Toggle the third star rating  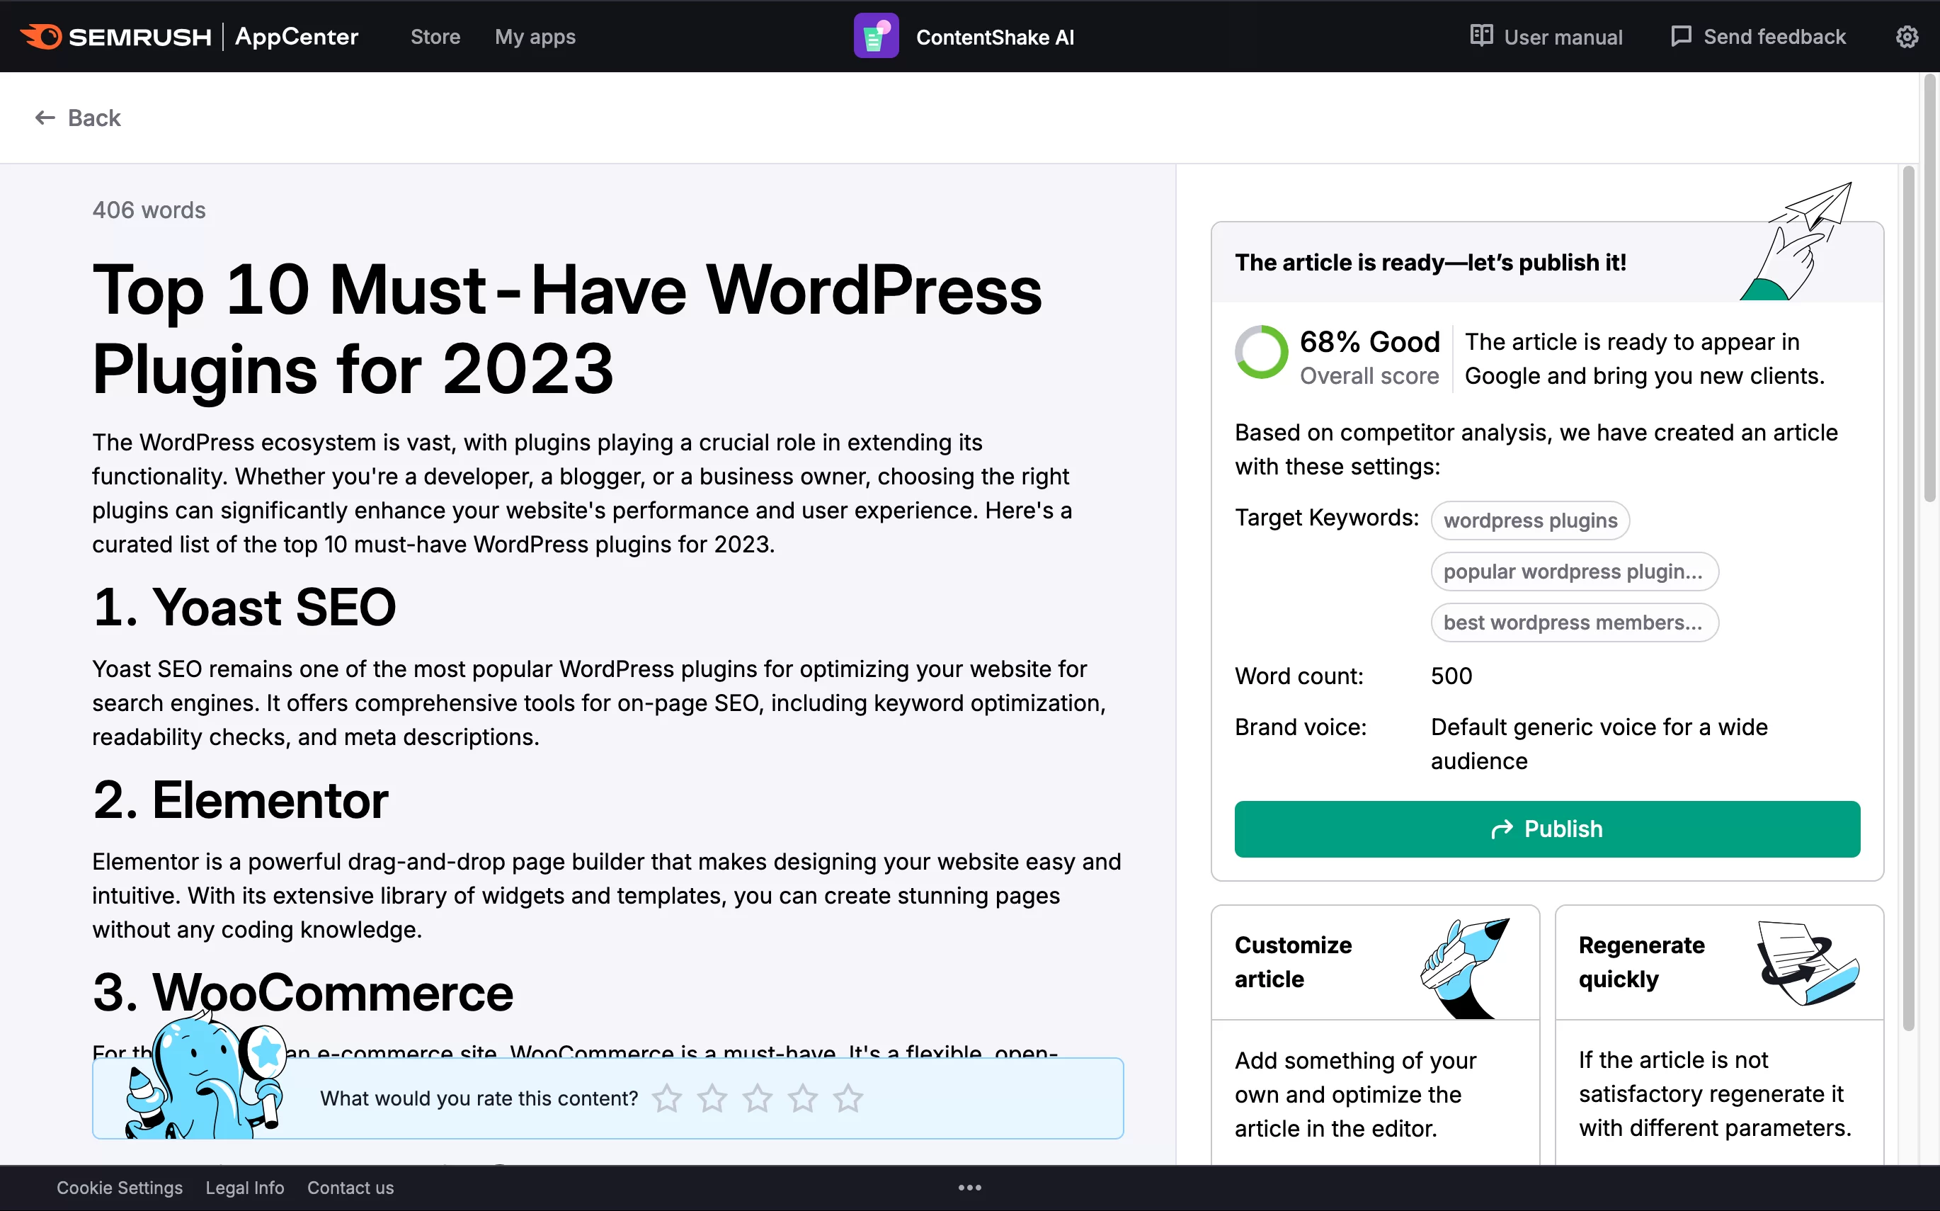(x=756, y=1098)
